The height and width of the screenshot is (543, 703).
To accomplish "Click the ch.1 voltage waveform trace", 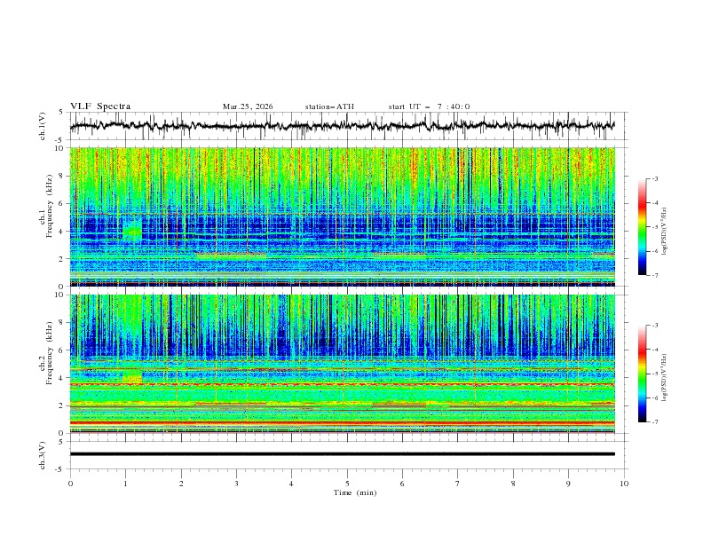I will (x=342, y=125).
